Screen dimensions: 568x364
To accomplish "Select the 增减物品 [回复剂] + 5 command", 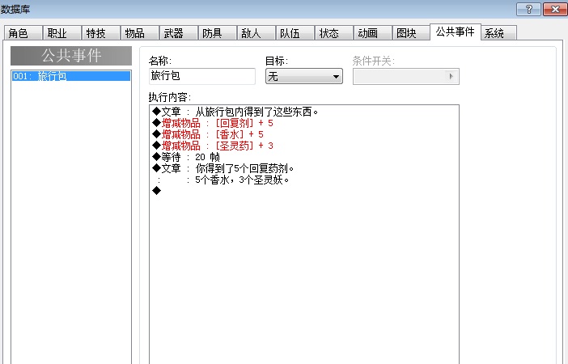I will 213,123.
